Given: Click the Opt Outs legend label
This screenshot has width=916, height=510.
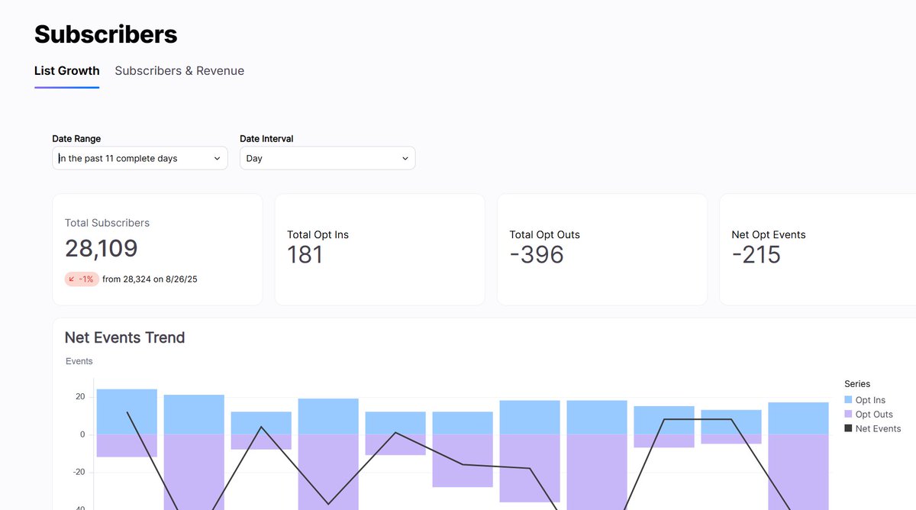Looking at the screenshot, I should coord(874,415).
